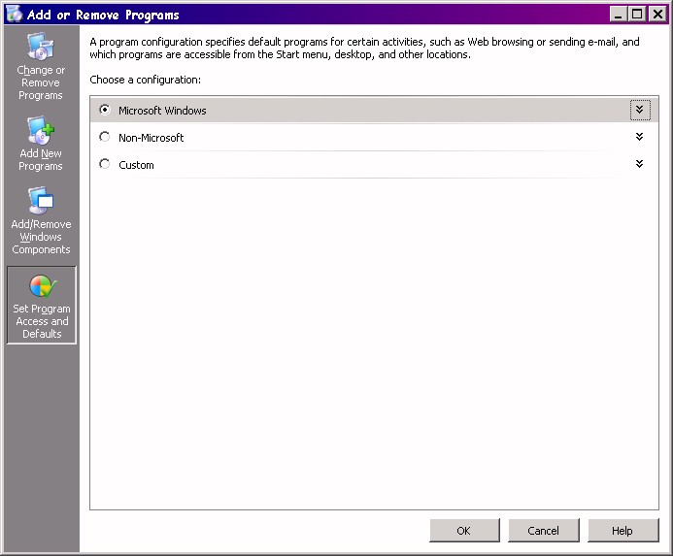Click the Microsoft Windows label text
This screenshot has width=673, height=556.
point(162,111)
